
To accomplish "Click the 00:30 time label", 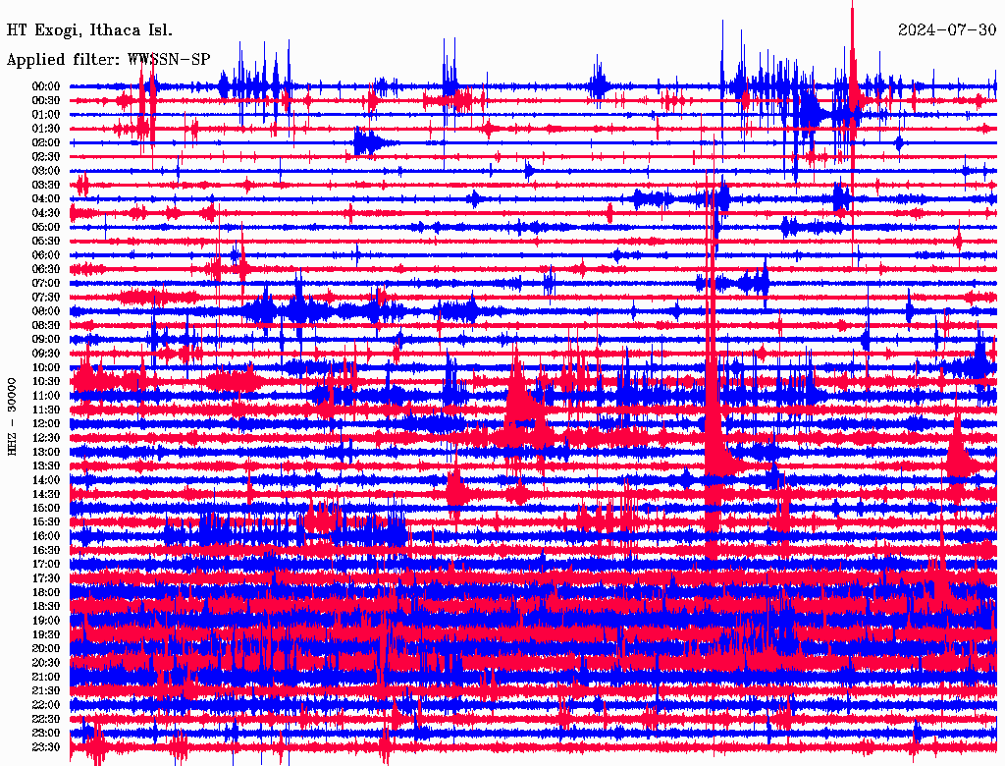I will 46,101.
